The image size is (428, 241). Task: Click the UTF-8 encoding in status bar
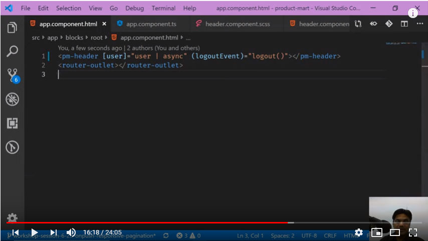[x=309, y=235]
